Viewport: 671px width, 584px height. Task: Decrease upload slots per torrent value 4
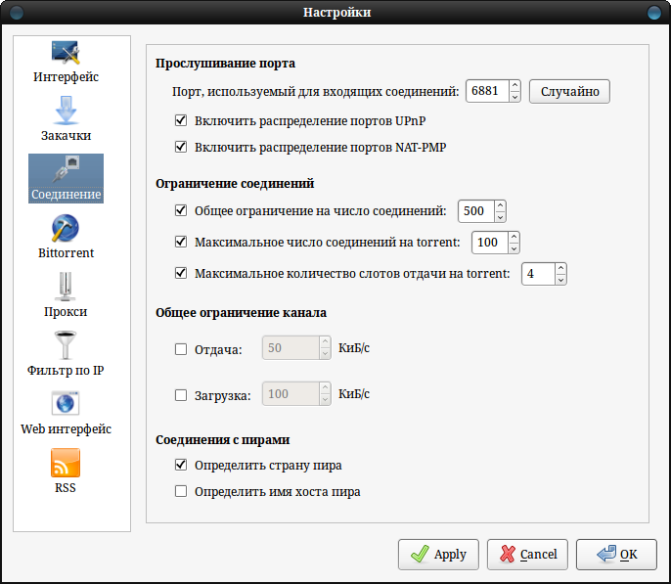click(561, 280)
